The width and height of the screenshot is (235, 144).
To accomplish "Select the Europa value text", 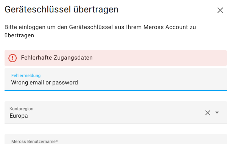I will tap(19, 116).
